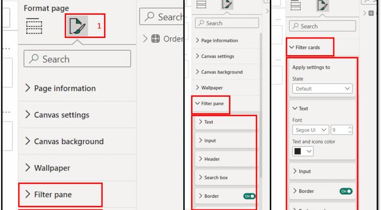Image resolution: width=381 pixels, height=210 pixels.
Task: Click the vertical scrollbar in the middle panel
Action: [x=261, y=105]
